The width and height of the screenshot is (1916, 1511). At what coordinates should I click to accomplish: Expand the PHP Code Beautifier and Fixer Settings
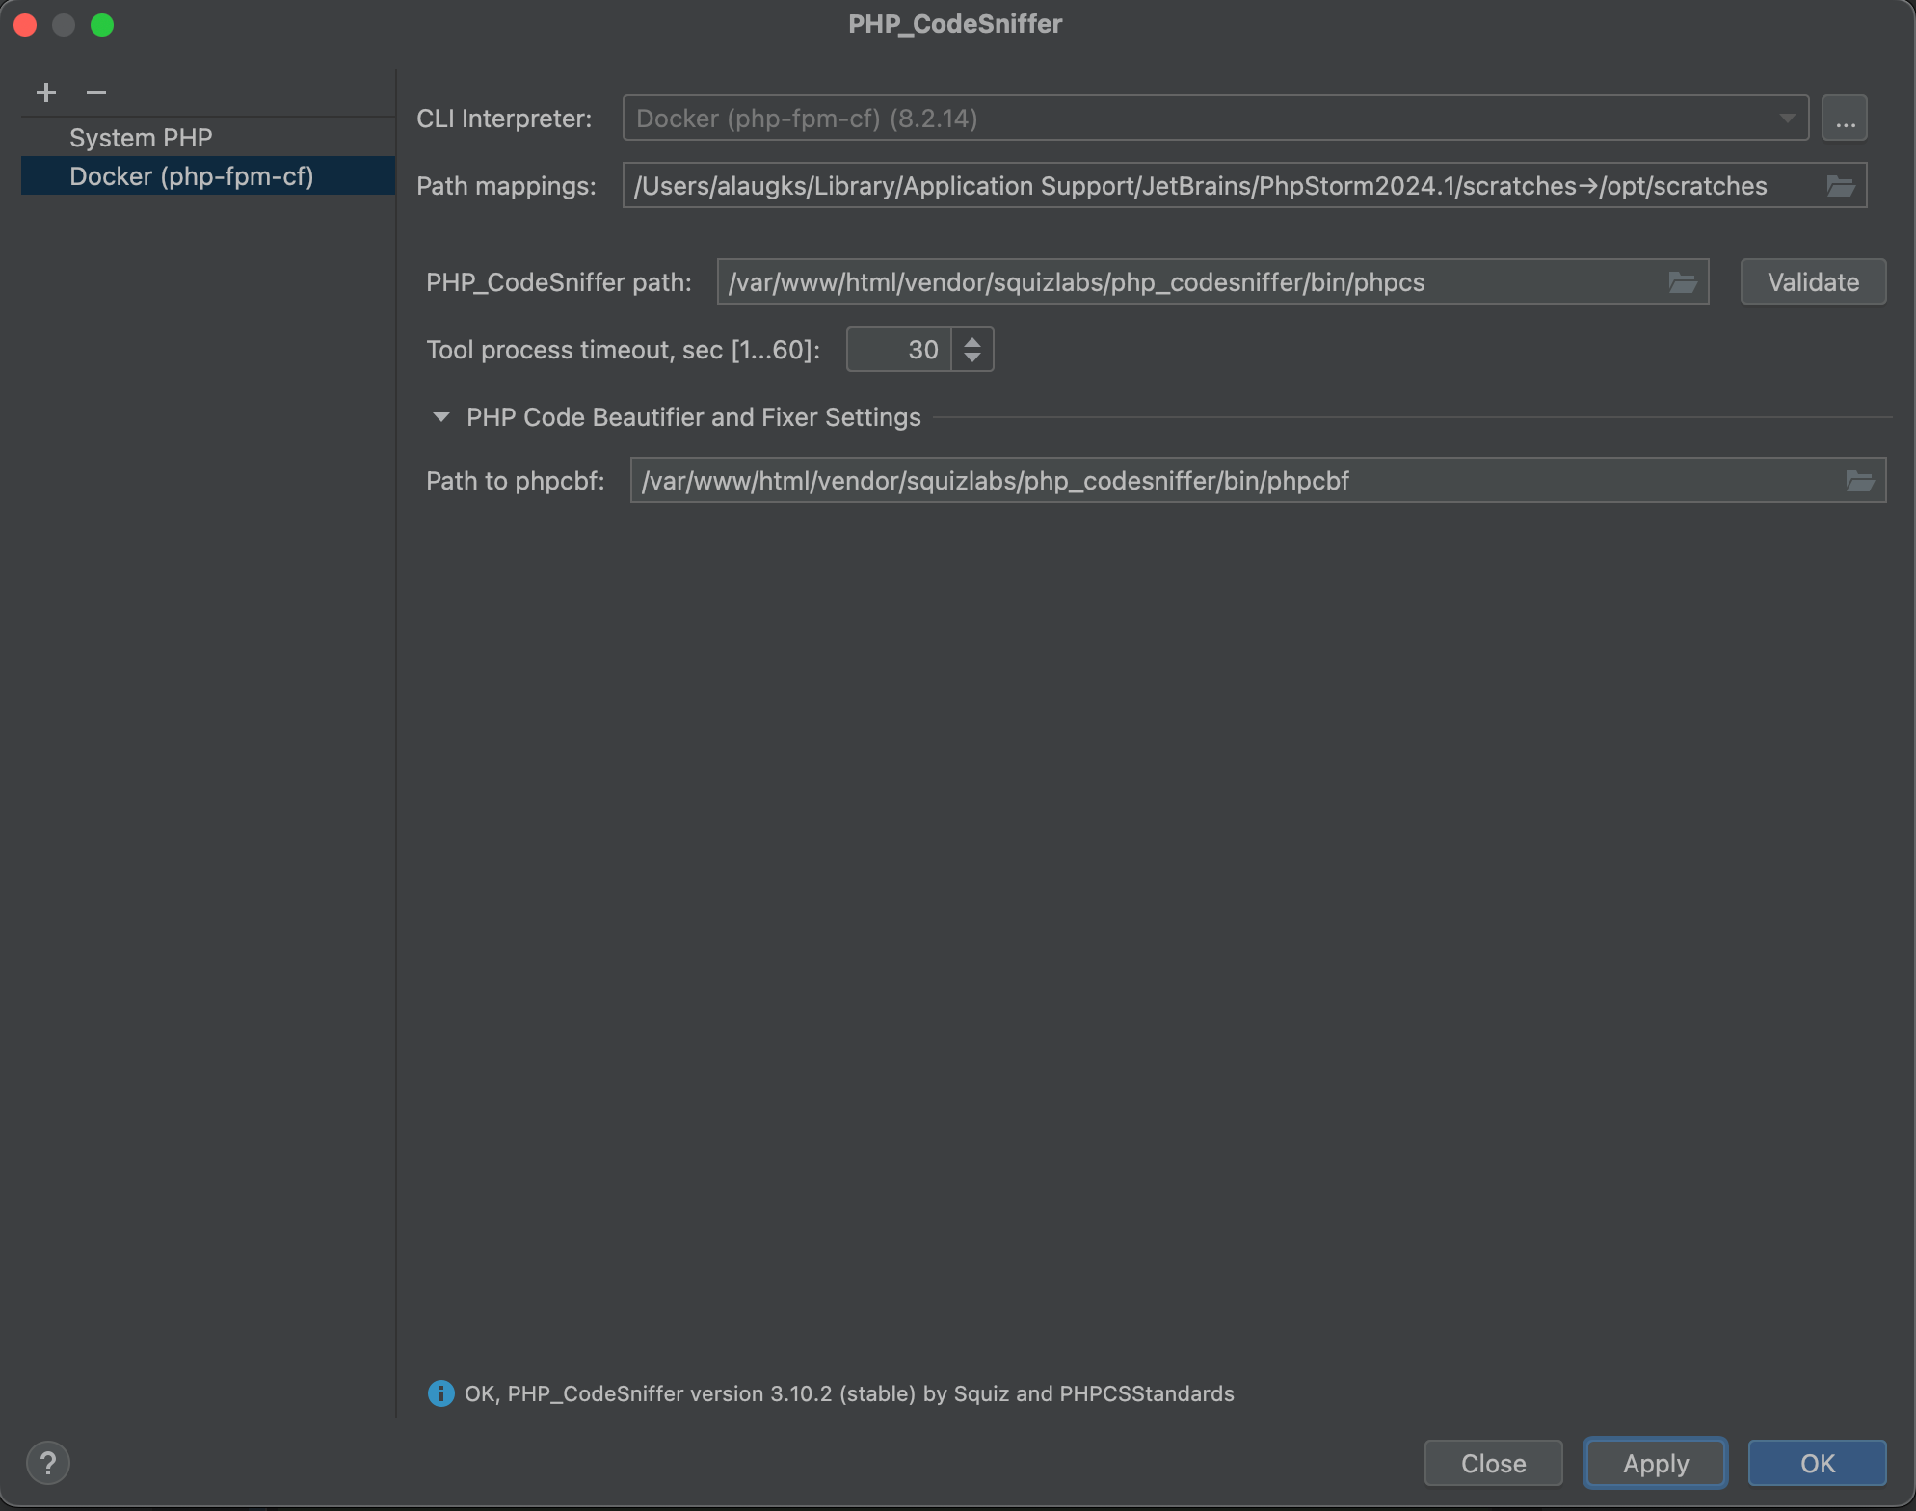[441, 415]
